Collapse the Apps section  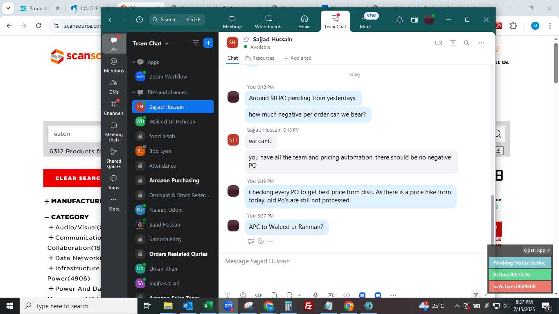[x=133, y=62]
